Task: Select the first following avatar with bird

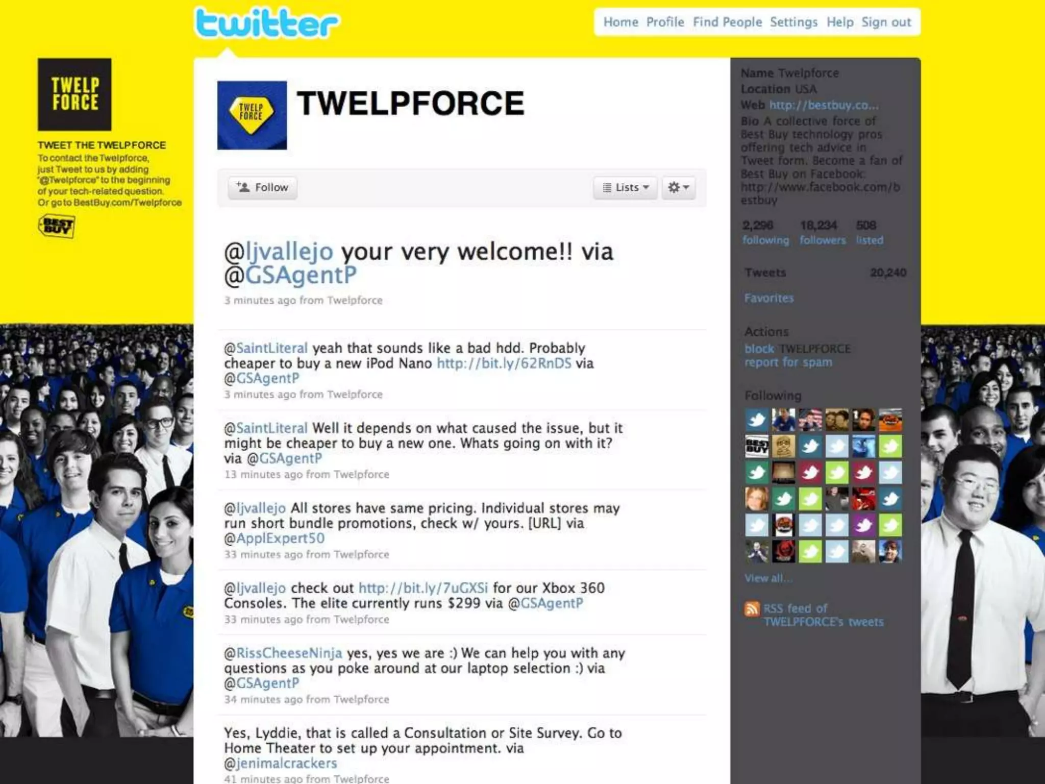Action: click(x=757, y=420)
